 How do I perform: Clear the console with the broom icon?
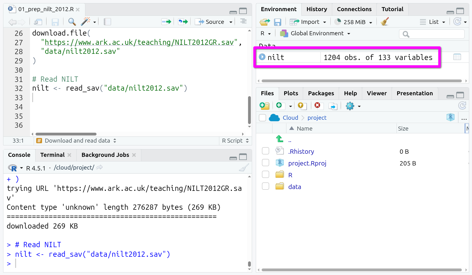(244, 168)
